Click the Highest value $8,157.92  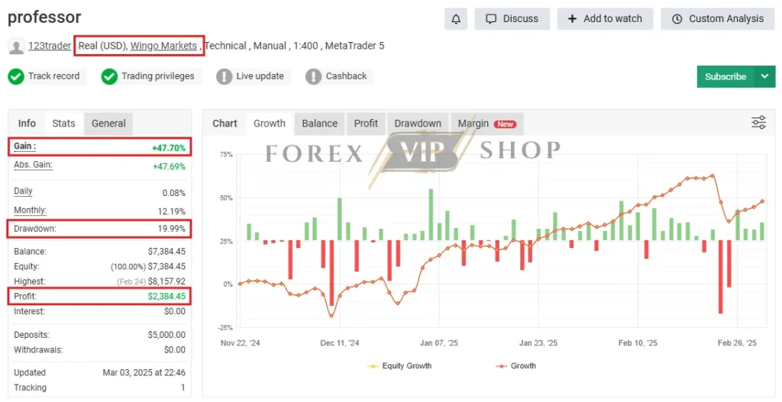click(x=166, y=281)
